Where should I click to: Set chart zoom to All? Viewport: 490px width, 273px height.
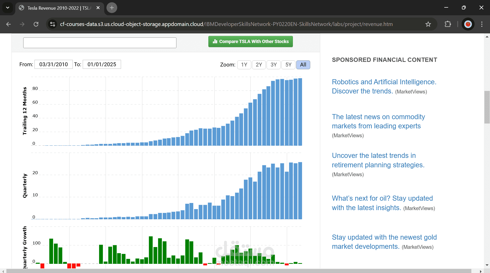(x=303, y=65)
